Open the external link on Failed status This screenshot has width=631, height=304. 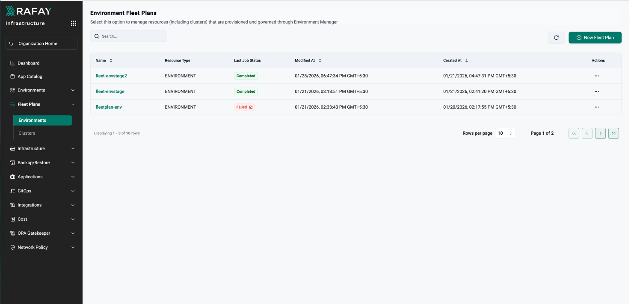click(x=251, y=107)
